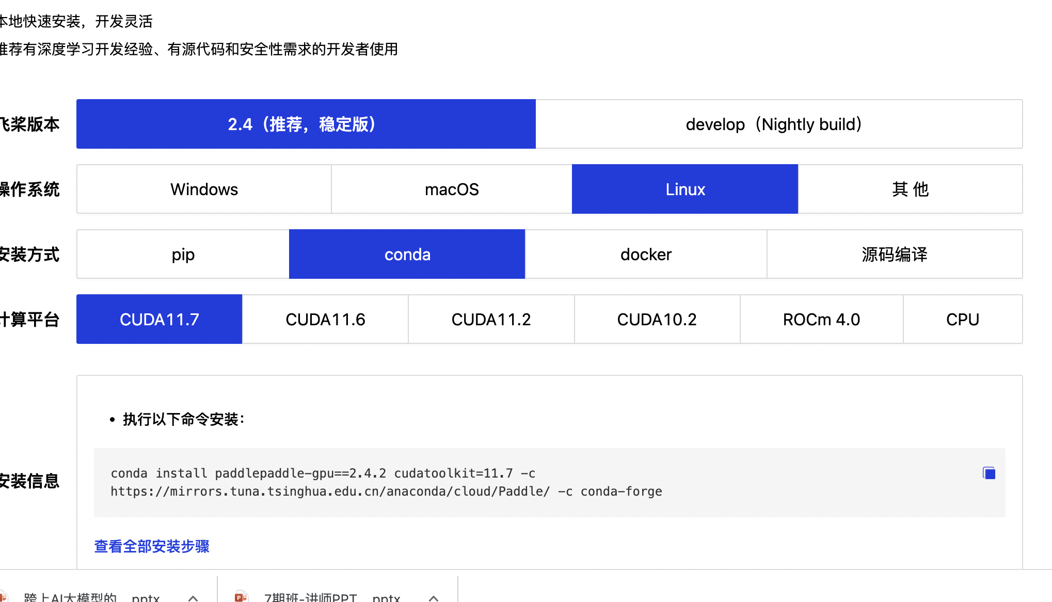Select CUDA10.2 compute platform
Viewport: 1052px width, 602px height.
point(657,319)
